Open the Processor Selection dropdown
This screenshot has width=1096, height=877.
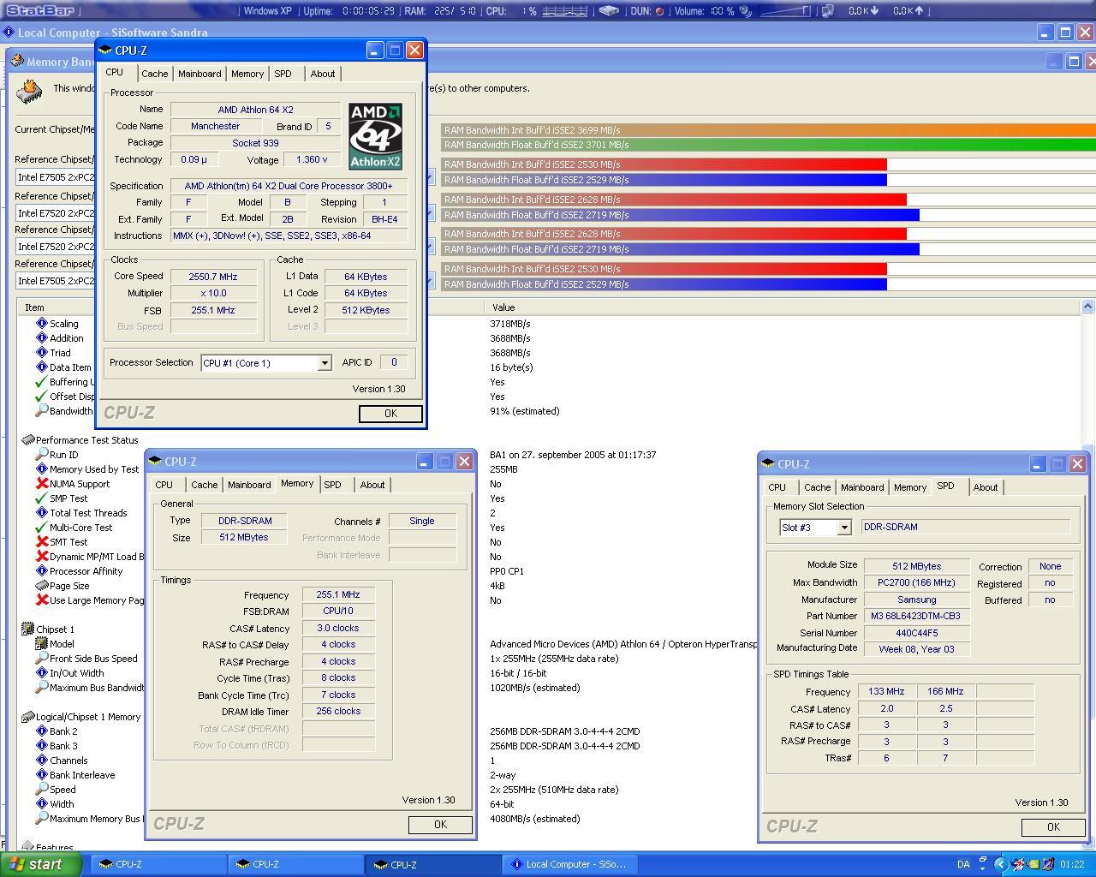pos(325,363)
